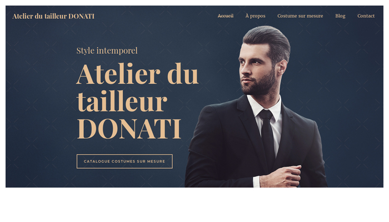The image size is (389, 222).
Task: Click the Catalogue Costumes Sur Mesure button
Action: (x=124, y=162)
